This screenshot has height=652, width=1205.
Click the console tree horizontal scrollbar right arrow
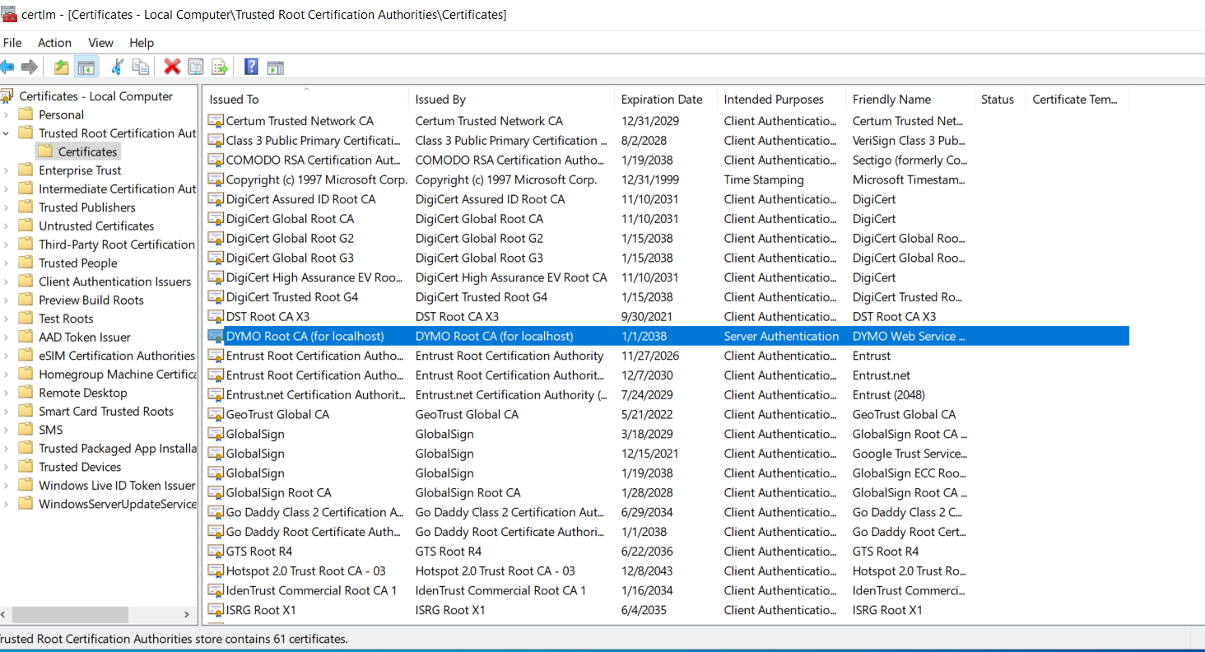186,615
